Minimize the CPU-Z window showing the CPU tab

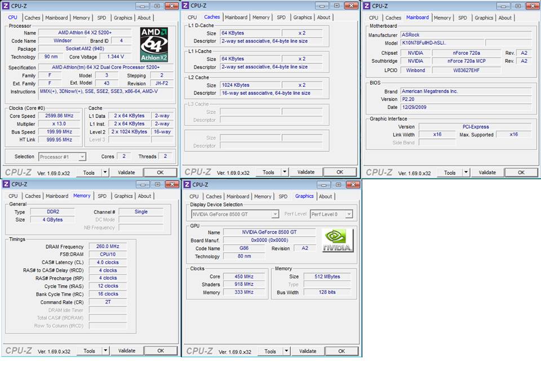click(x=142, y=6)
